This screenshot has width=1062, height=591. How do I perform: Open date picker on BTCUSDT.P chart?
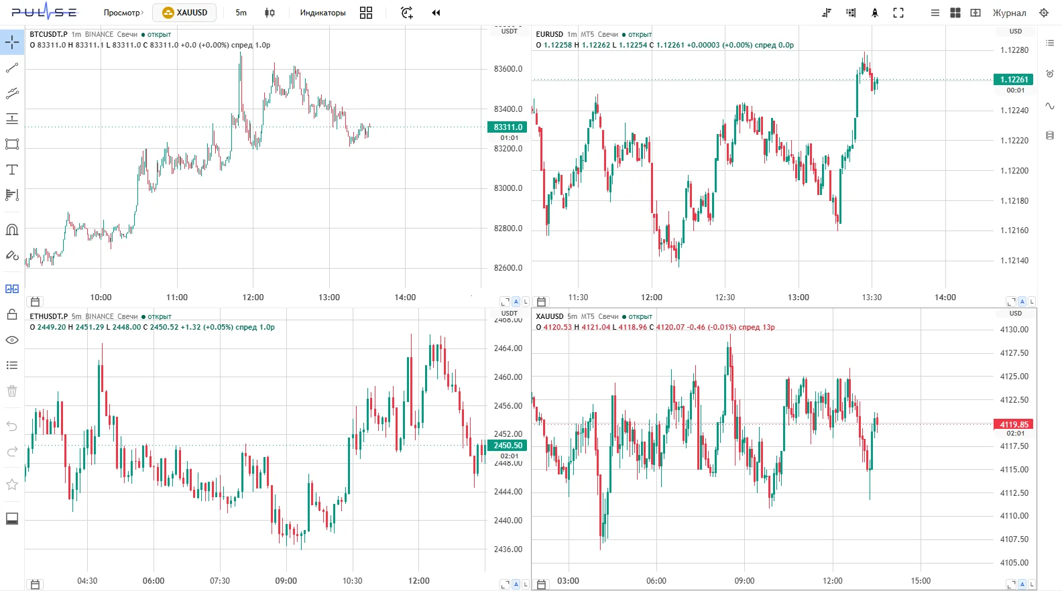tap(36, 302)
